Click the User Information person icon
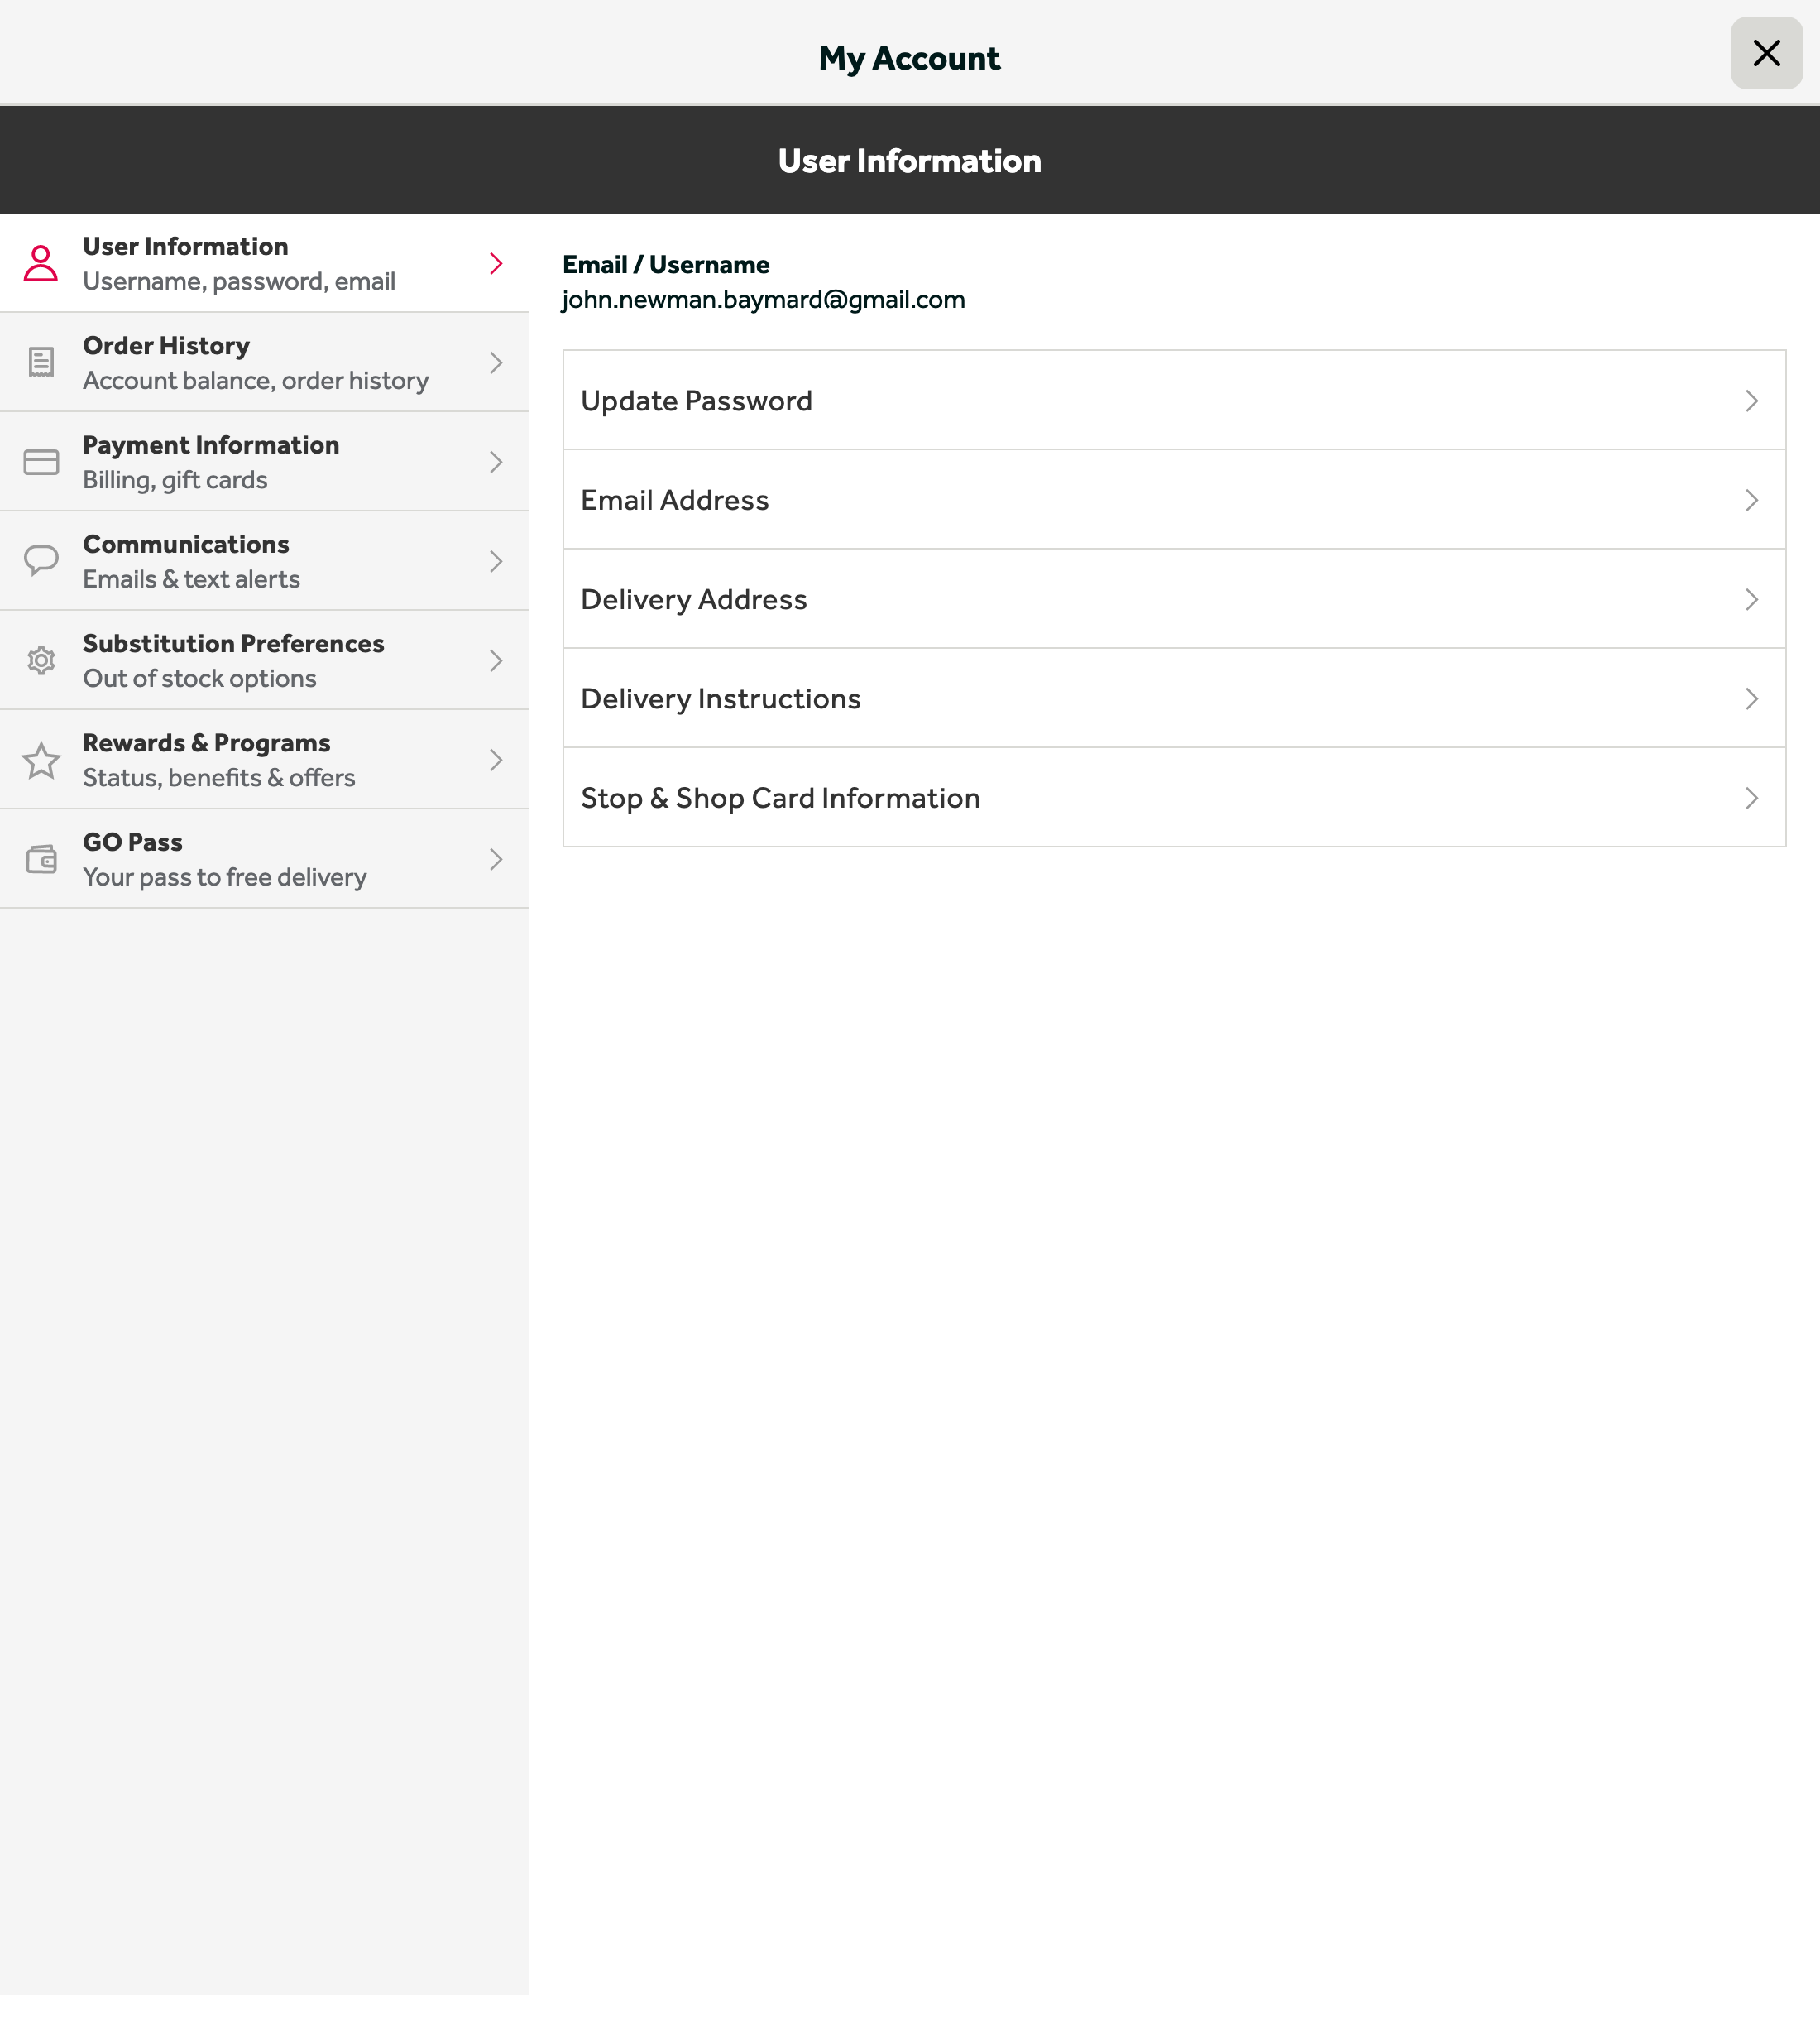 (x=40, y=263)
